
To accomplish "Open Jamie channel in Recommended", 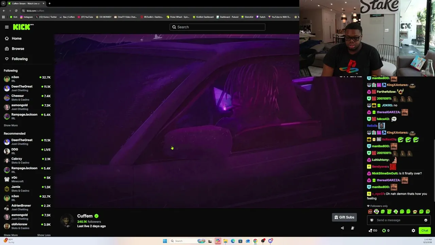I will pyautogui.click(x=27, y=189).
